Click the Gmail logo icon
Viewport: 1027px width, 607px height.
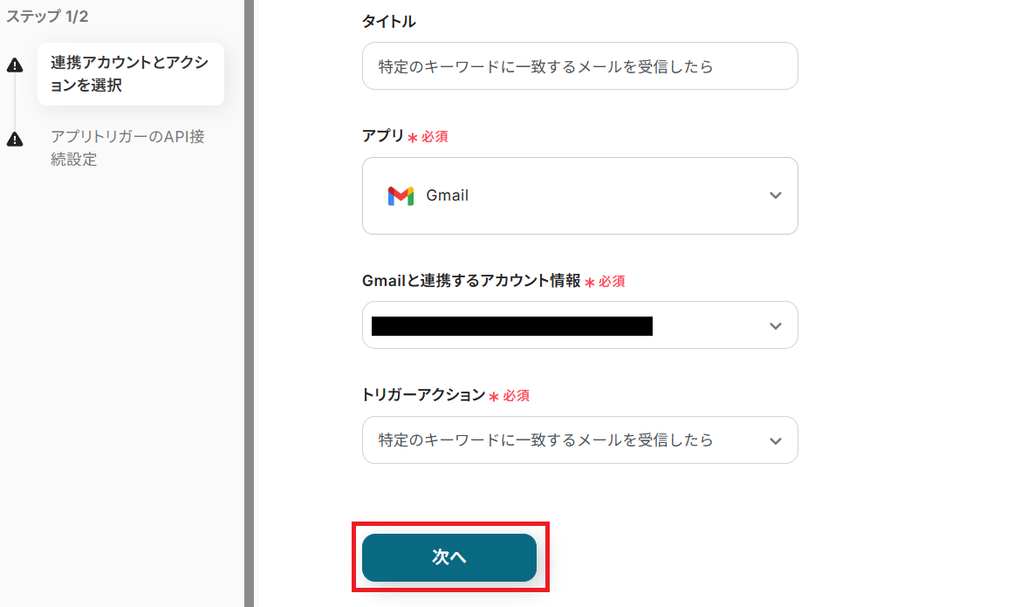pyautogui.click(x=401, y=196)
